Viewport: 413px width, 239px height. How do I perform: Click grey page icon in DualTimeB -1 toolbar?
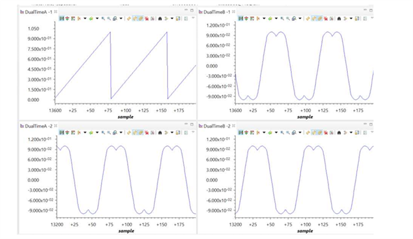pos(365,19)
